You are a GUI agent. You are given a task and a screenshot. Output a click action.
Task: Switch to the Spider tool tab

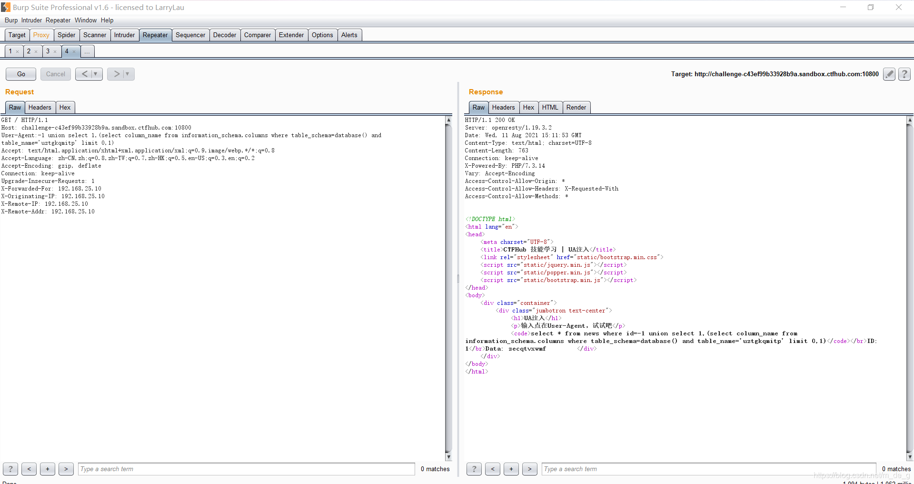coord(67,35)
